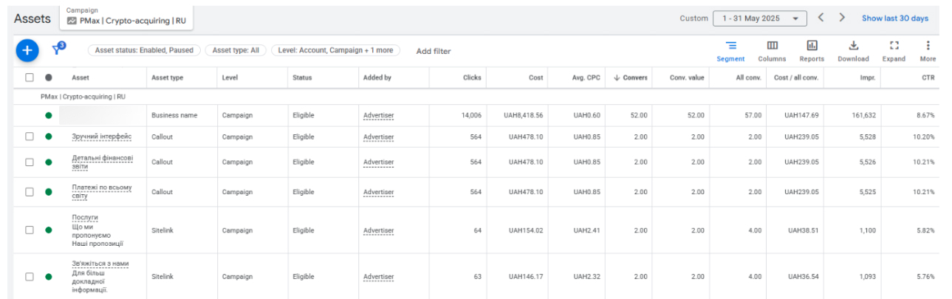Sort by the Cost column header
Viewport: 952px width, 299px height.
(535, 78)
